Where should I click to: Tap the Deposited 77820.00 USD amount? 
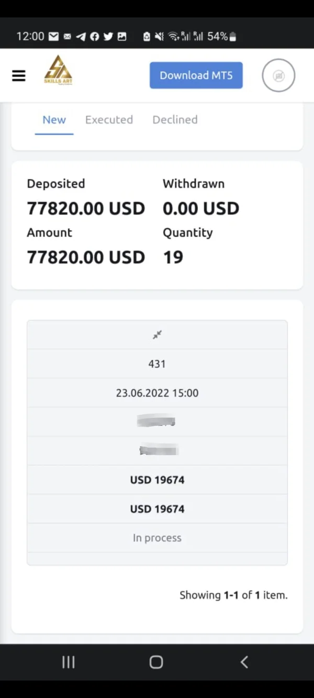(86, 208)
